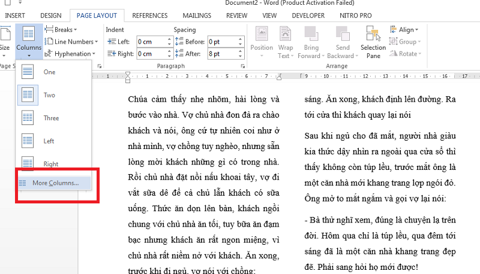Screen dimensions: 480x274
Task: Select the One column layout
Action: (54, 72)
